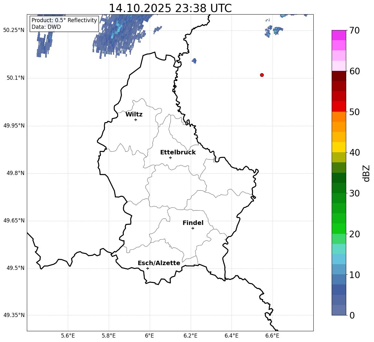
Task: Click the dBZ colorbar label
Action: 366,173
